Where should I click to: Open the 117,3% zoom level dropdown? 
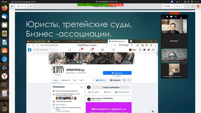point(168,6)
